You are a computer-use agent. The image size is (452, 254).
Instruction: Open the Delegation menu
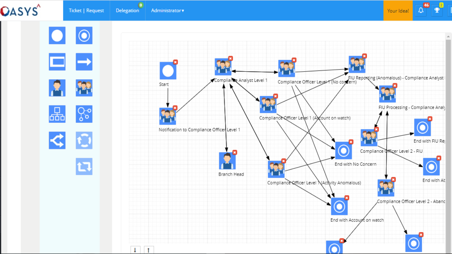tap(127, 10)
